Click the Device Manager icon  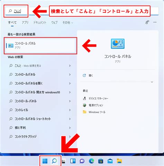84,99
